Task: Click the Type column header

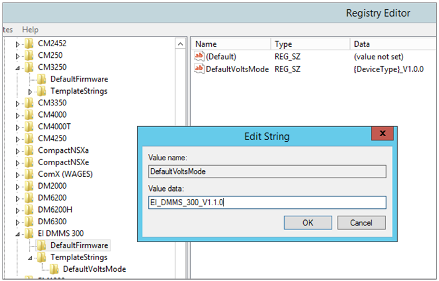Action: [x=310, y=44]
